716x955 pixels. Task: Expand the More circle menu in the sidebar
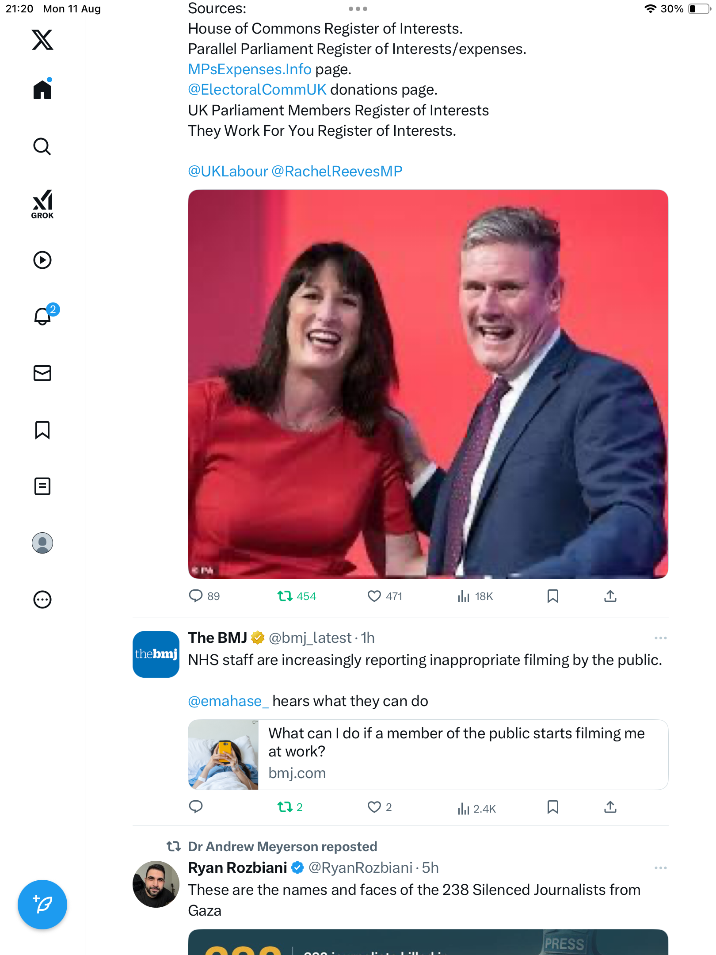(x=42, y=600)
